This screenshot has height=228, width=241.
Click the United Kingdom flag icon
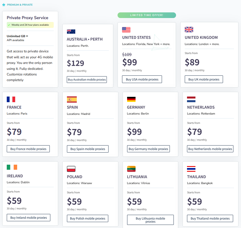[x=189, y=30]
